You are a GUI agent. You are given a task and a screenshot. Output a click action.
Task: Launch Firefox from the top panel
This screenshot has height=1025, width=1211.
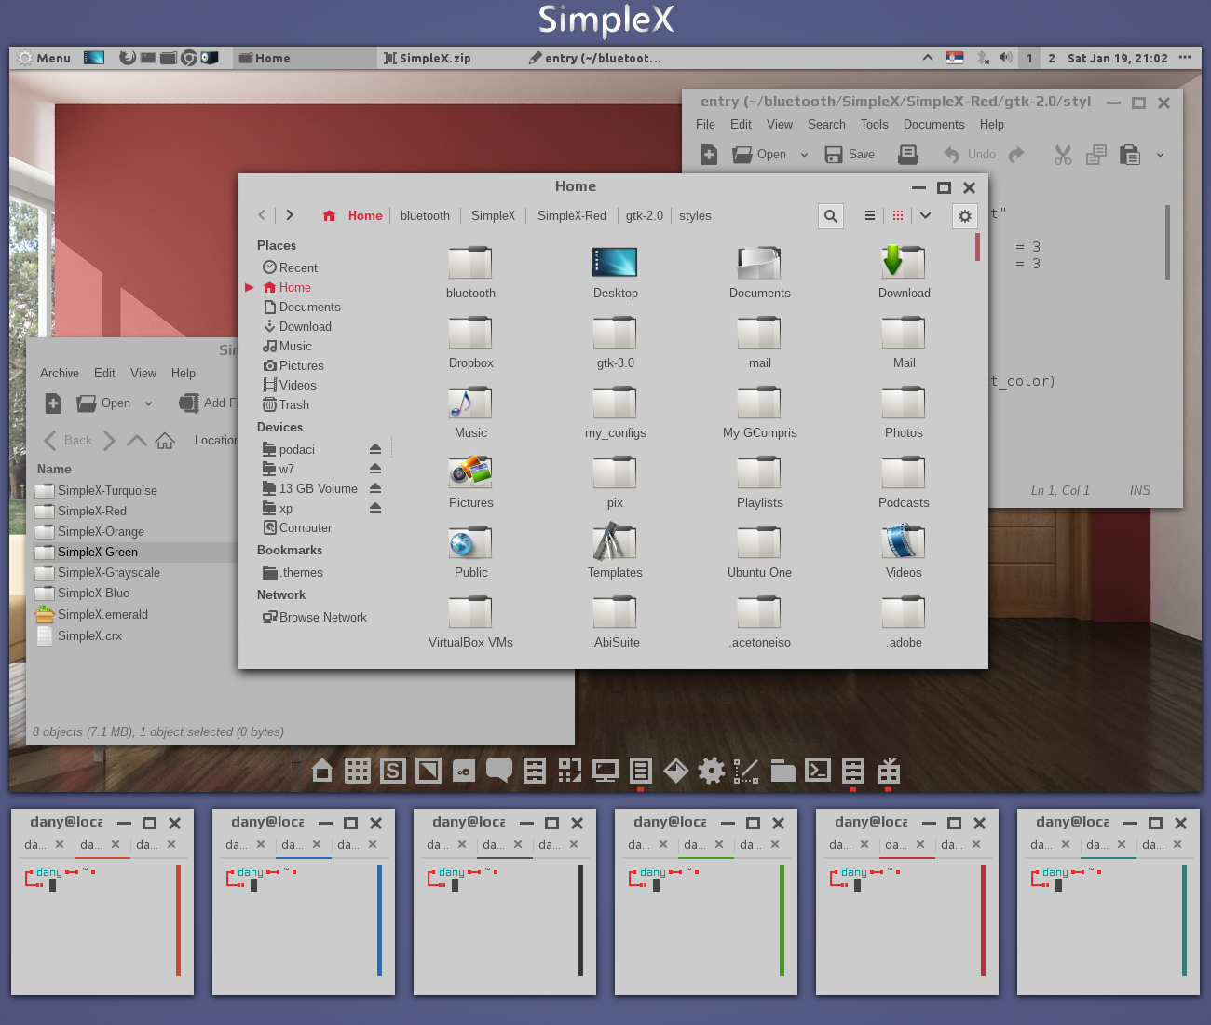[x=128, y=58]
